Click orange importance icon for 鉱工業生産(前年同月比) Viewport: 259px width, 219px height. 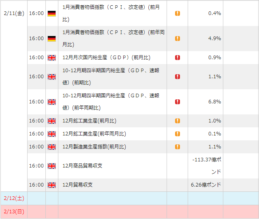[178, 134]
